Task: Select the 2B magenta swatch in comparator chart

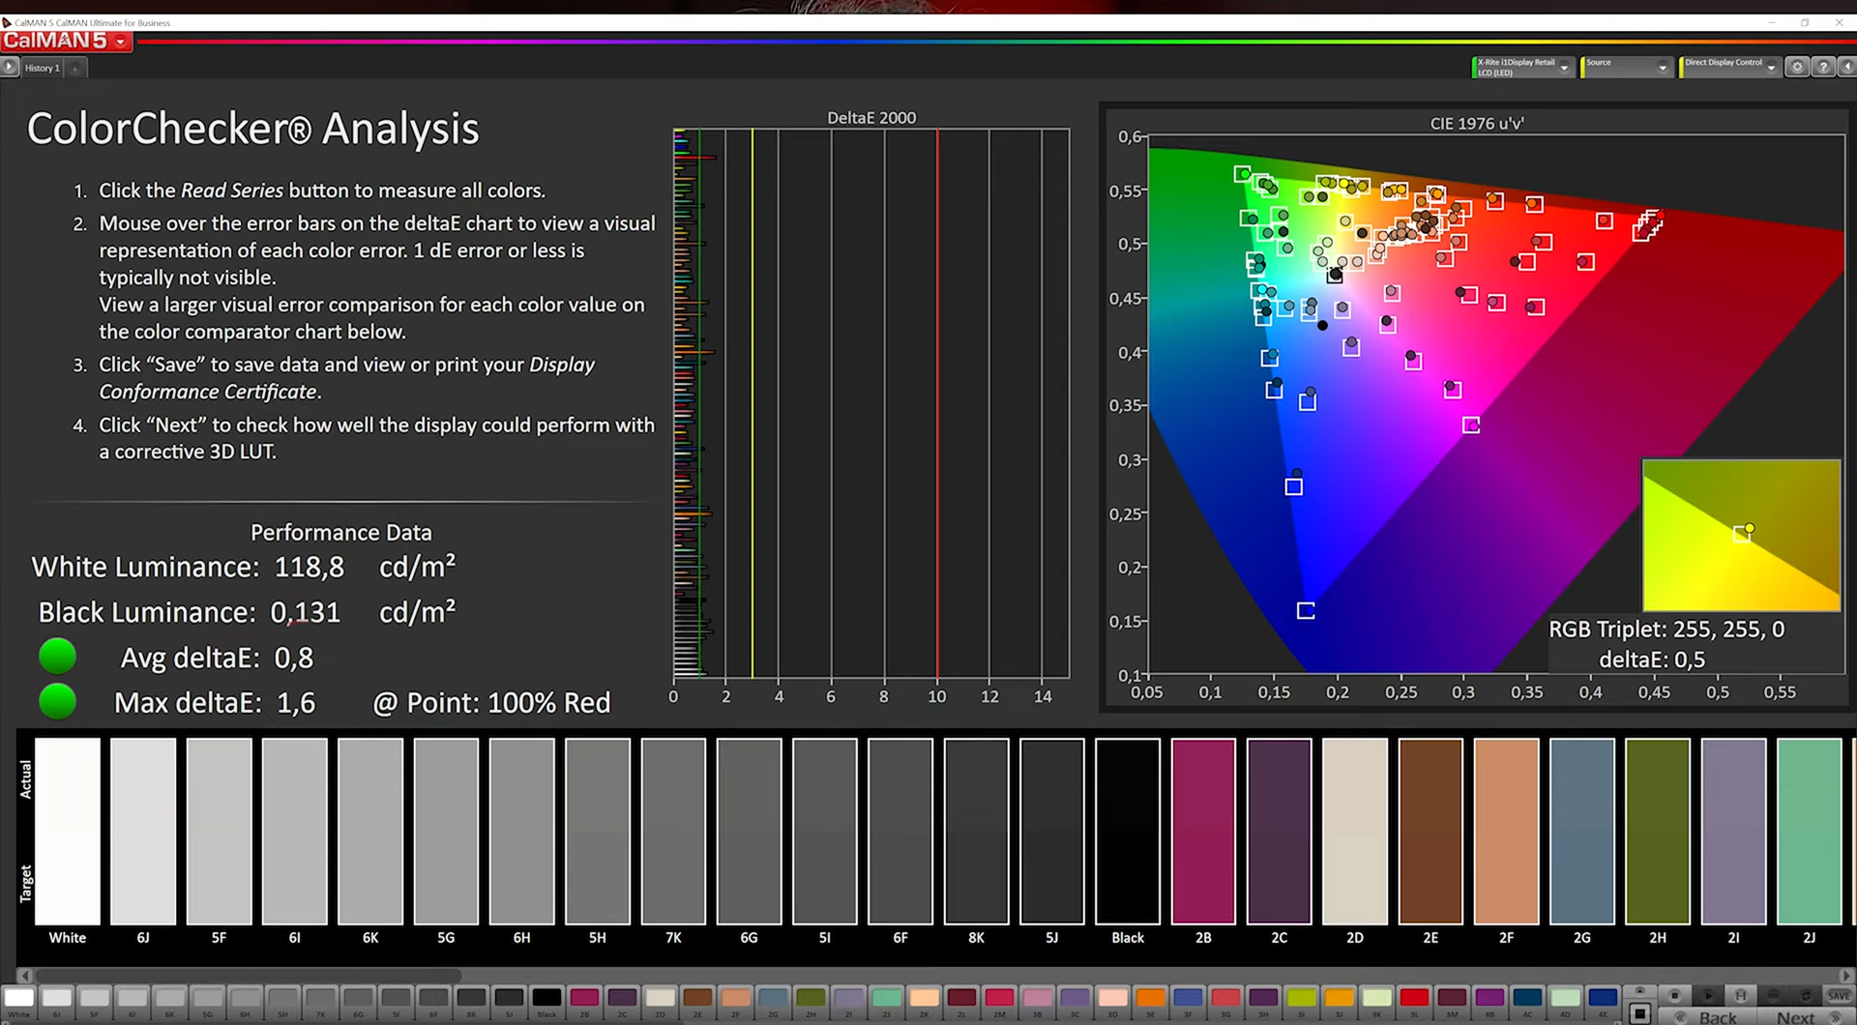Action: [1203, 832]
